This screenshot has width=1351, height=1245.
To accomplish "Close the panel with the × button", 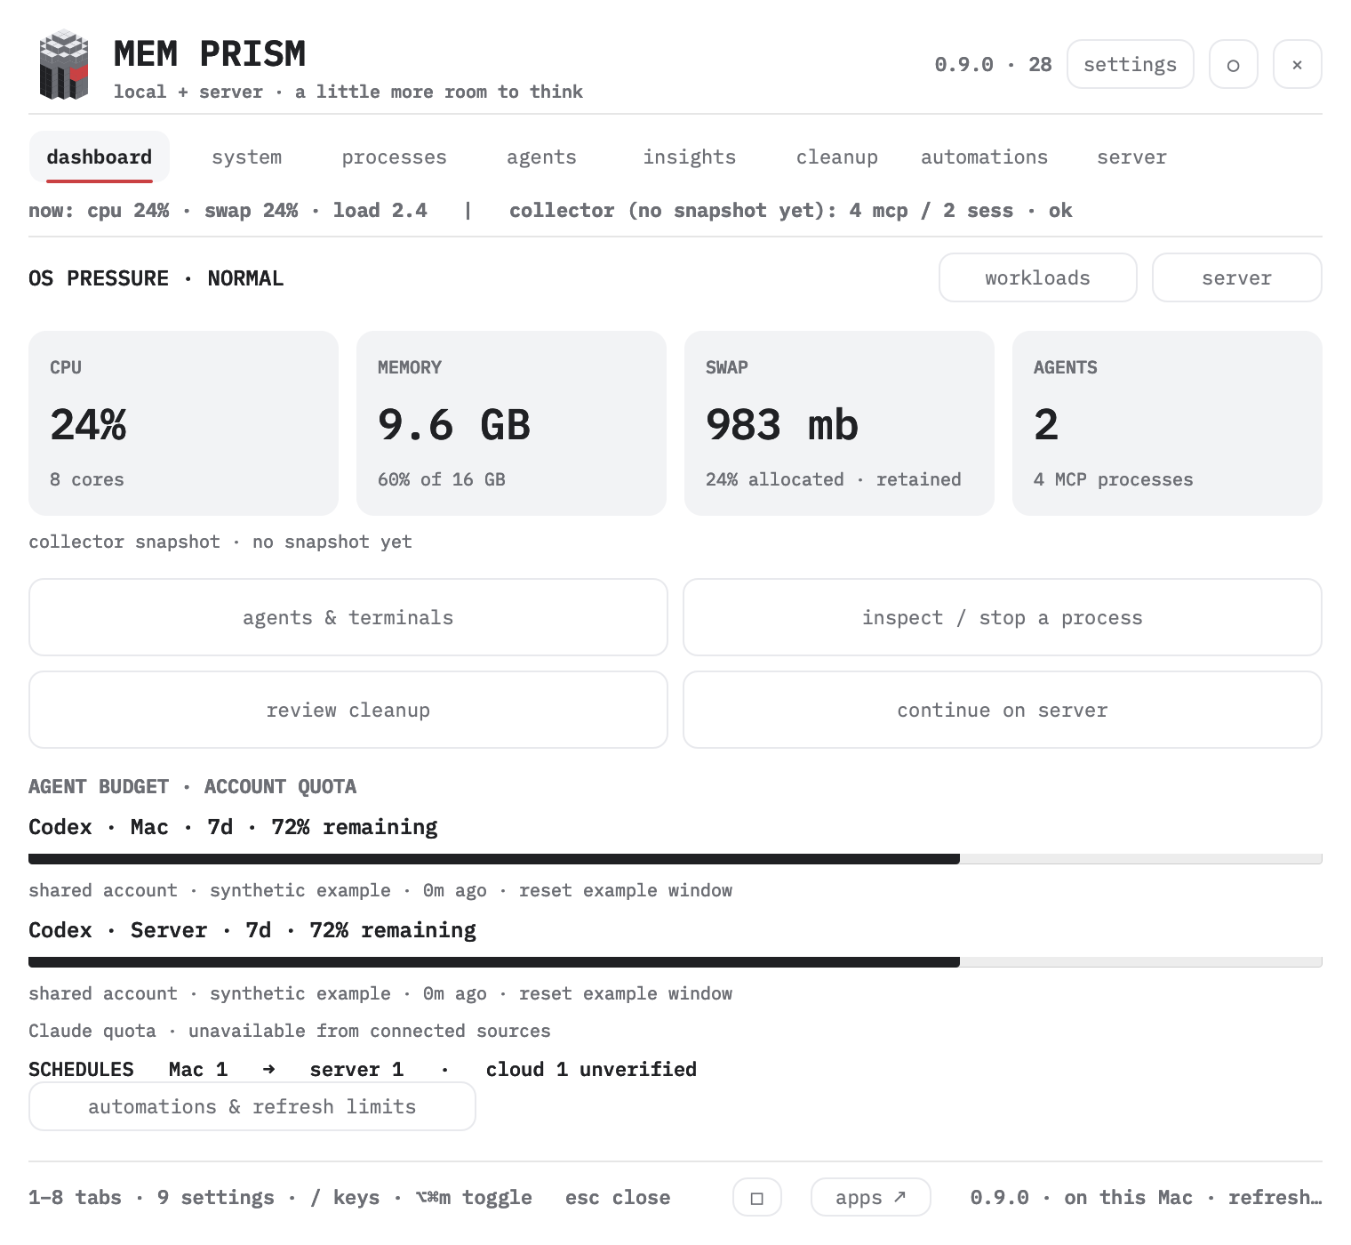I will [x=1298, y=64].
